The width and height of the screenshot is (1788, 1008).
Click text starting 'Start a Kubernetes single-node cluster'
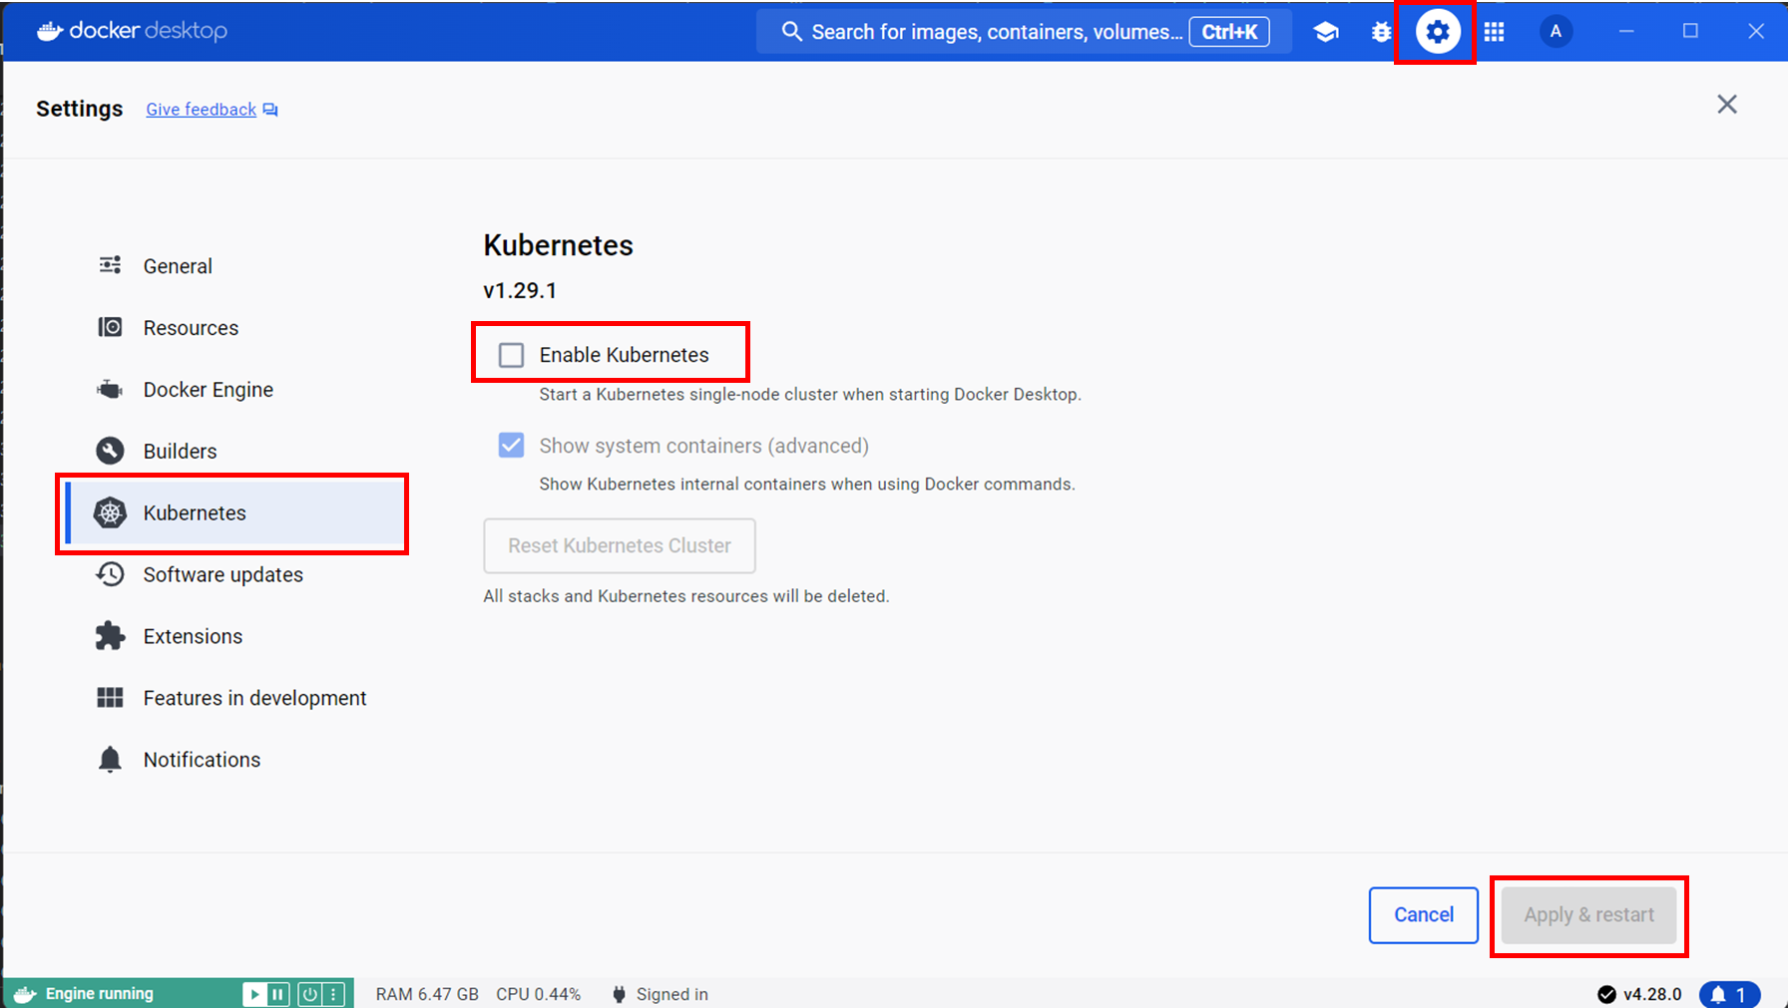tap(810, 394)
